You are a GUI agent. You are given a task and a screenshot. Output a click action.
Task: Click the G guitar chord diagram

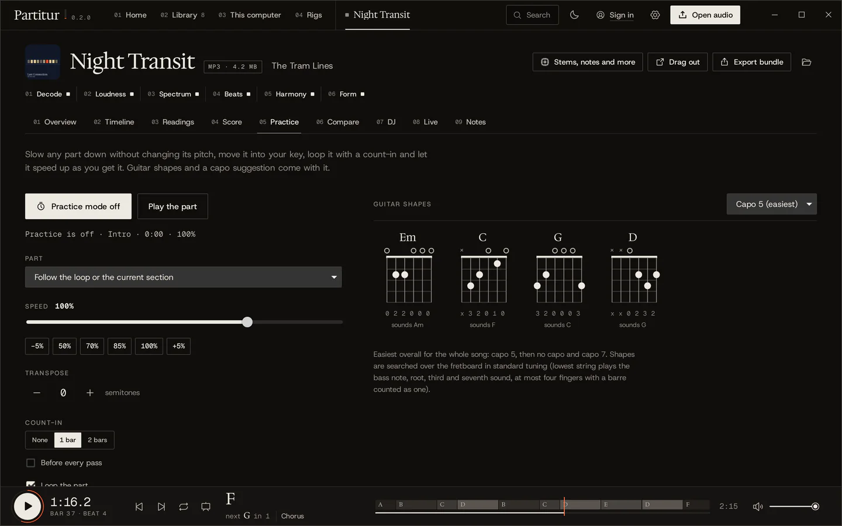coord(558,279)
